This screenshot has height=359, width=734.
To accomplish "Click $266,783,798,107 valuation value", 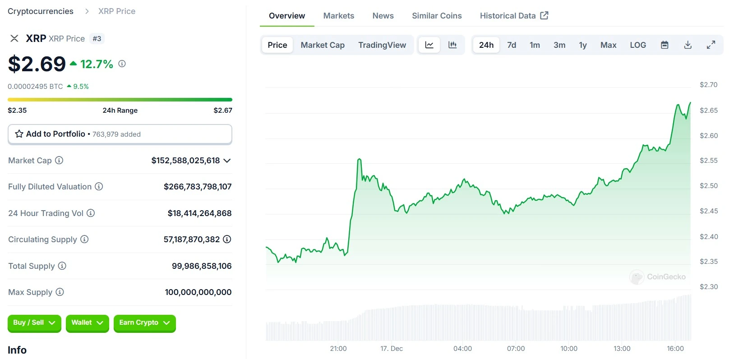I will coord(198,187).
